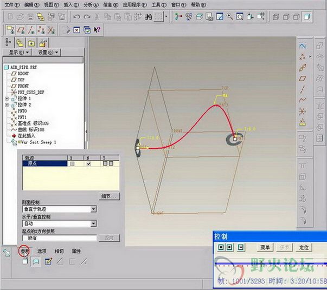Click the 定位 button in 控制 window
This screenshot has width=327, height=290.
pyautogui.click(x=304, y=247)
